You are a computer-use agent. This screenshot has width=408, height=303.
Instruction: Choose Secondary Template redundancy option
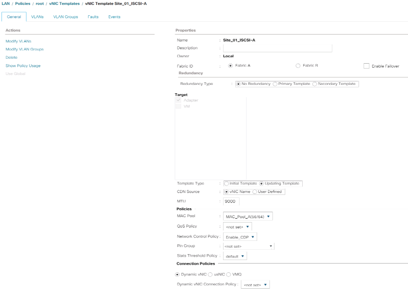click(315, 84)
